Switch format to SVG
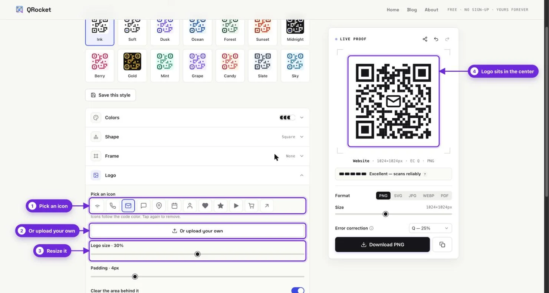This screenshot has height=293, width=549. (398, 196)
